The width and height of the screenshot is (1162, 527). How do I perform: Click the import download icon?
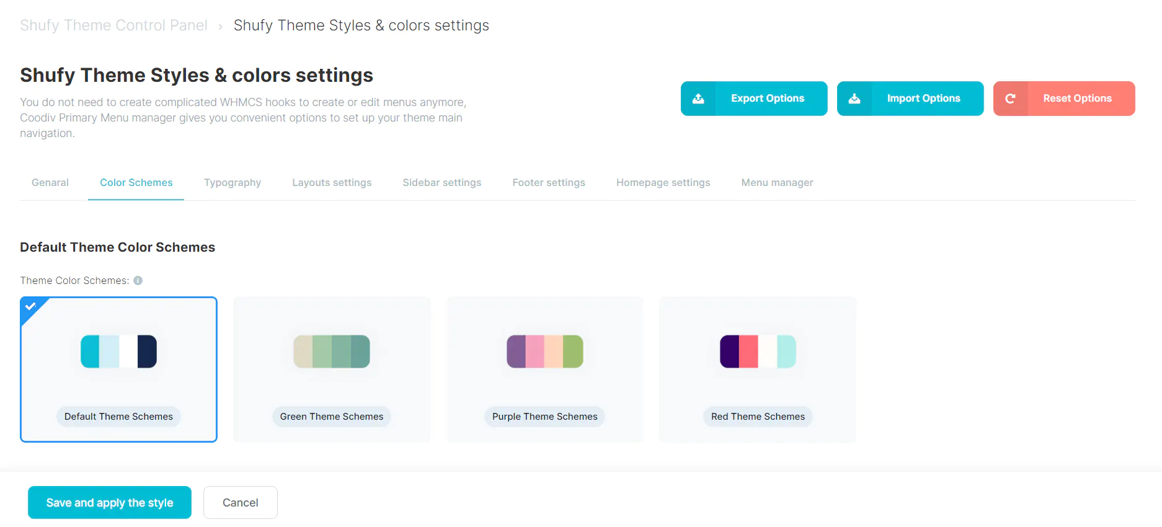pyautogui.click(x=854, y=99)
